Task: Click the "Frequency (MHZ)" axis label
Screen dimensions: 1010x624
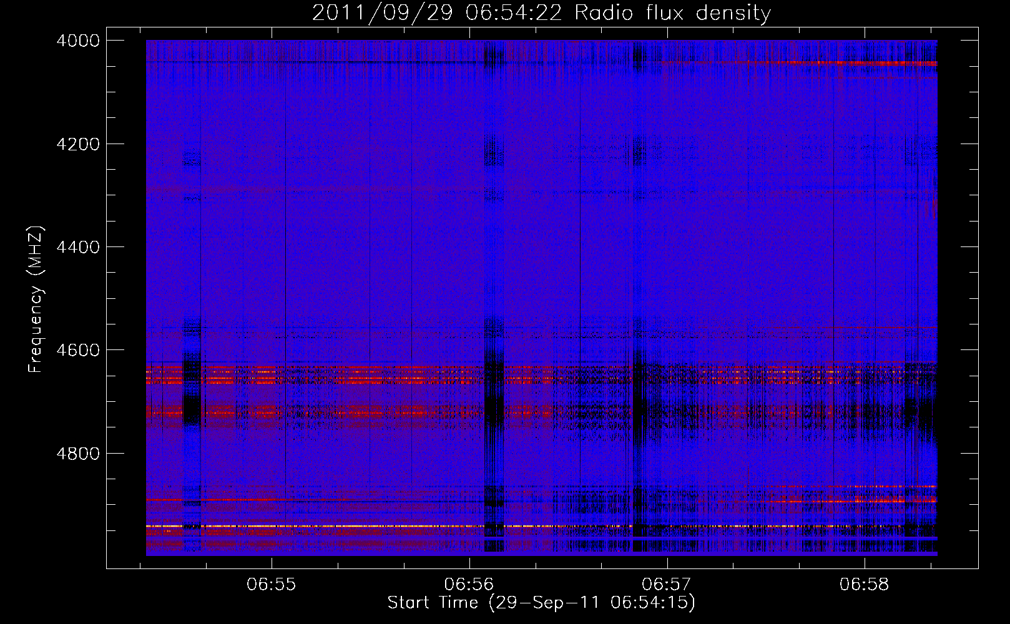Action: coord(36,300)
